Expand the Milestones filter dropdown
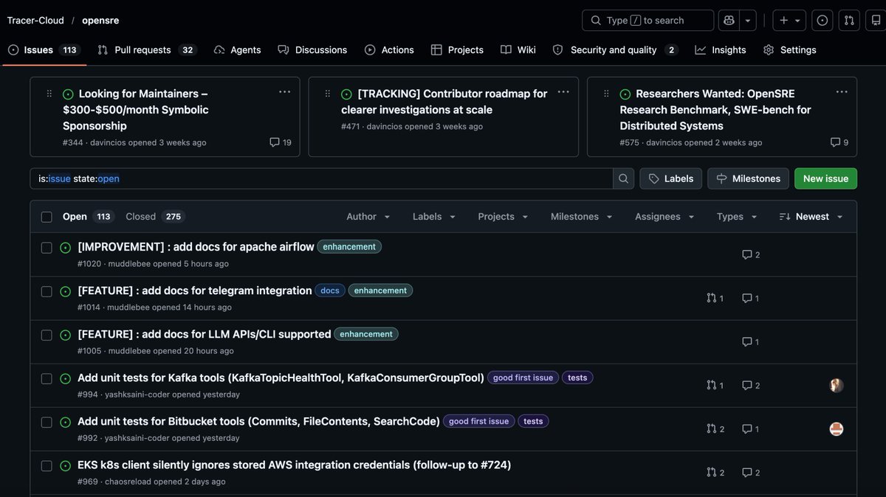Image resolution: width=886 pixels, height=497 pixels. point(582,217)
